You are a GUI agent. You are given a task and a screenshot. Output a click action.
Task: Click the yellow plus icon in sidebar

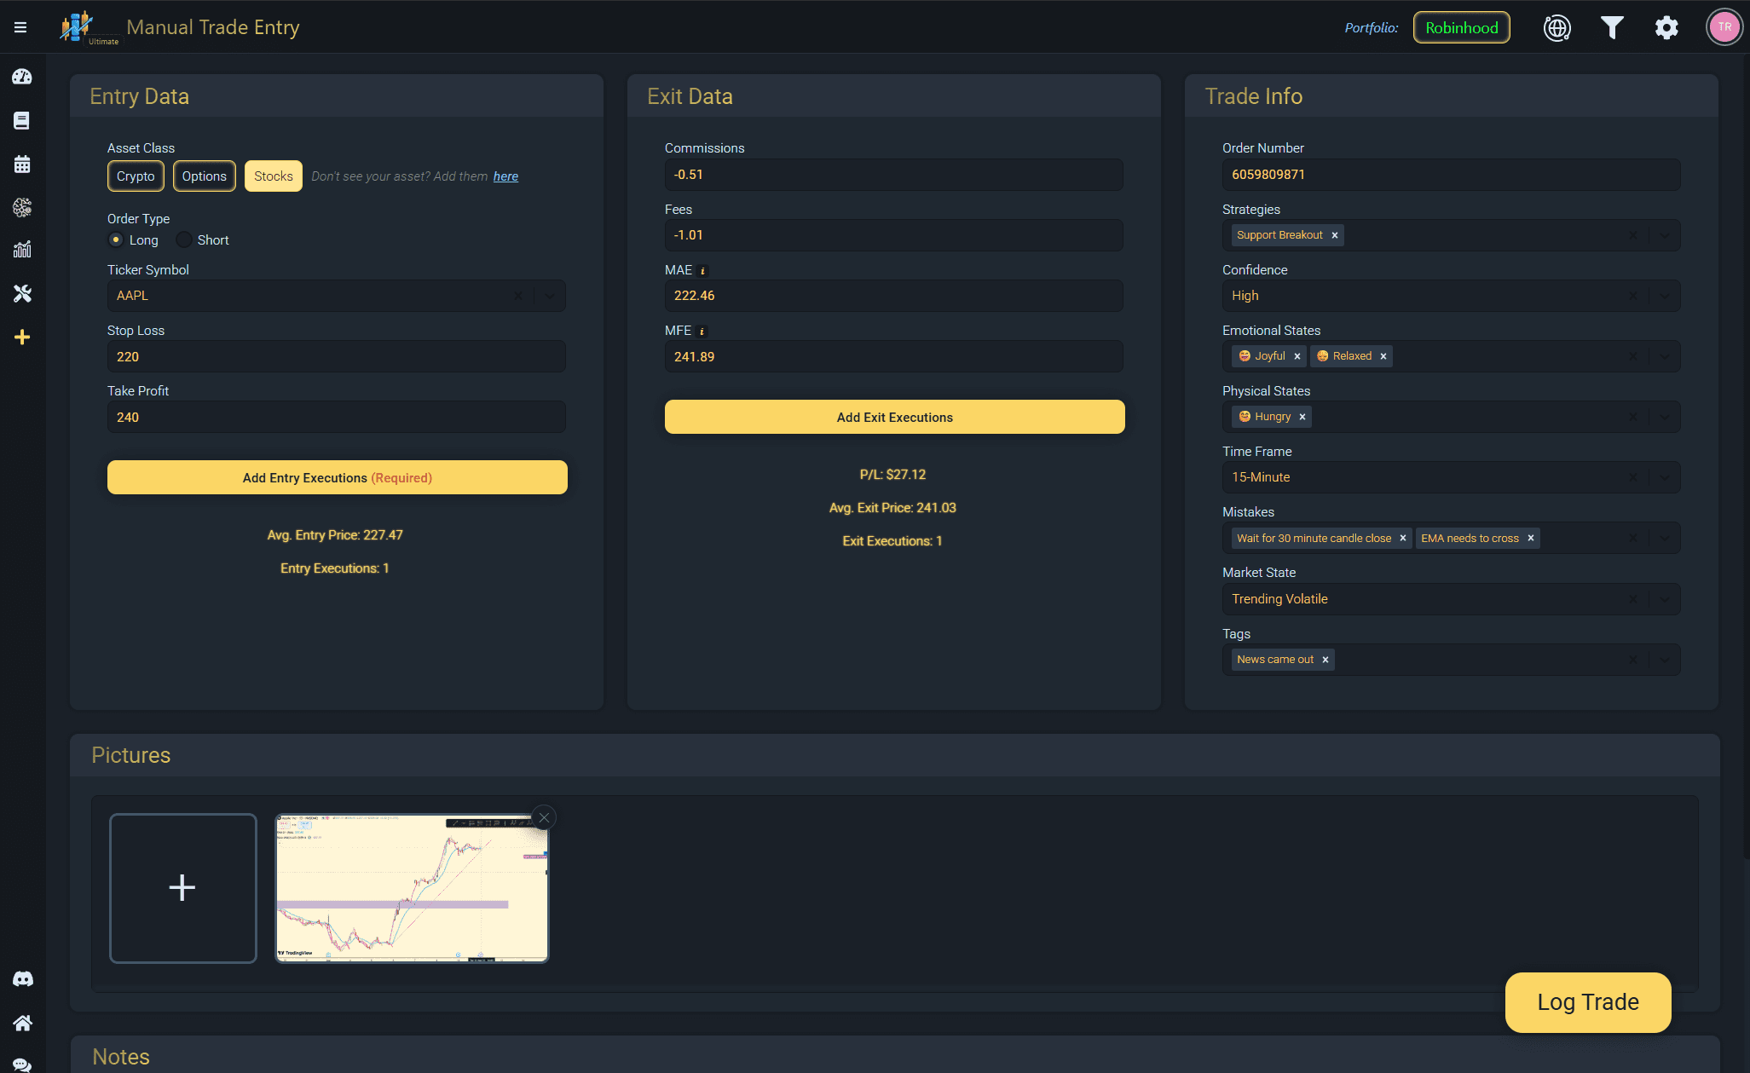tap(22, 337)
